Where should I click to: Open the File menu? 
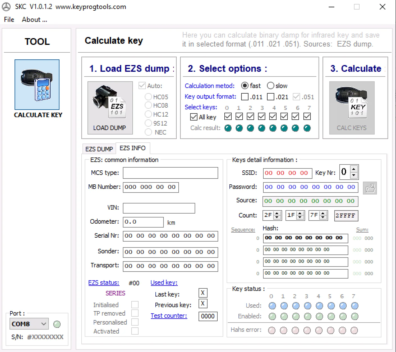9,20
